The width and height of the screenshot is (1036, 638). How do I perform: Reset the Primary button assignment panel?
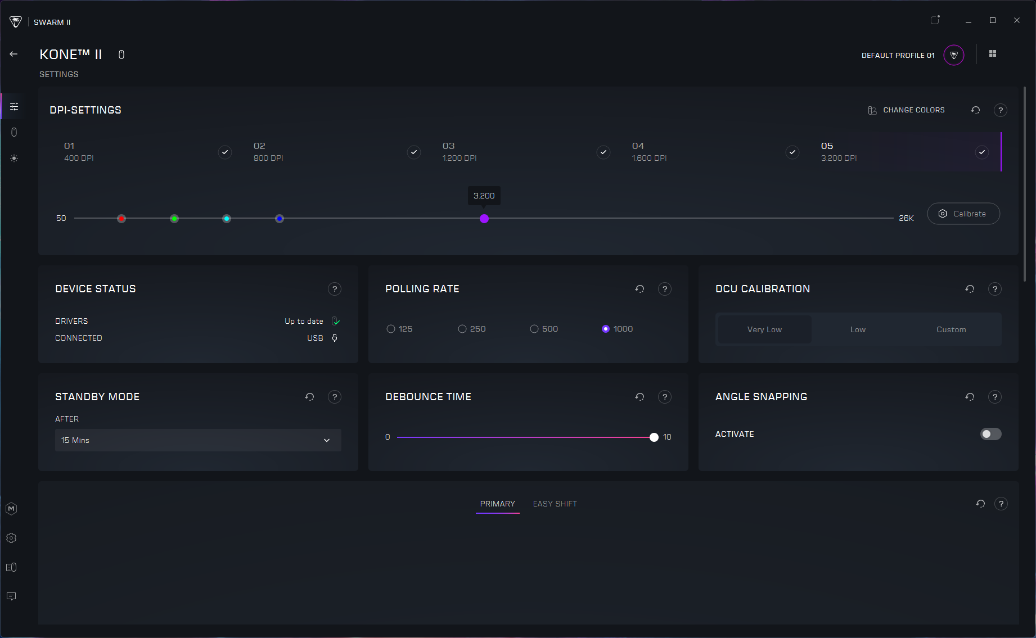[980, 504]
